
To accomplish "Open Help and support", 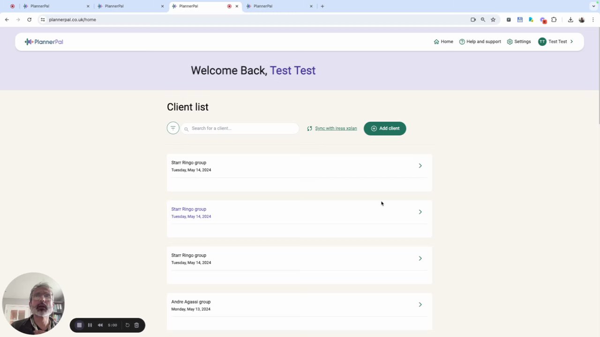I will point(480,42).
